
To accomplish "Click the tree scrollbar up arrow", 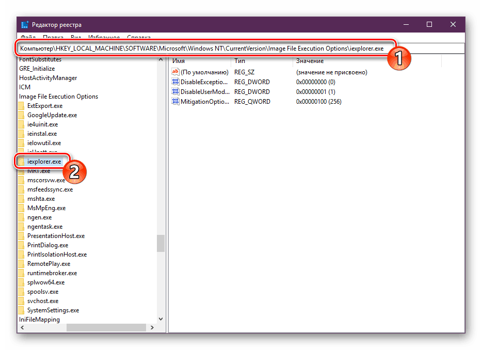I will [161, 60].
